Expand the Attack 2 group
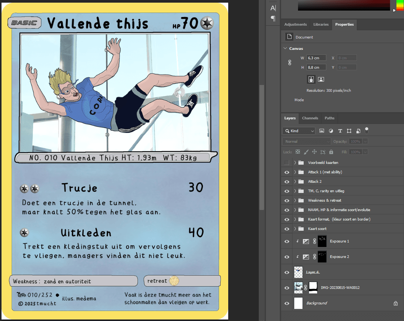404x321 pixels. [295, 182]
